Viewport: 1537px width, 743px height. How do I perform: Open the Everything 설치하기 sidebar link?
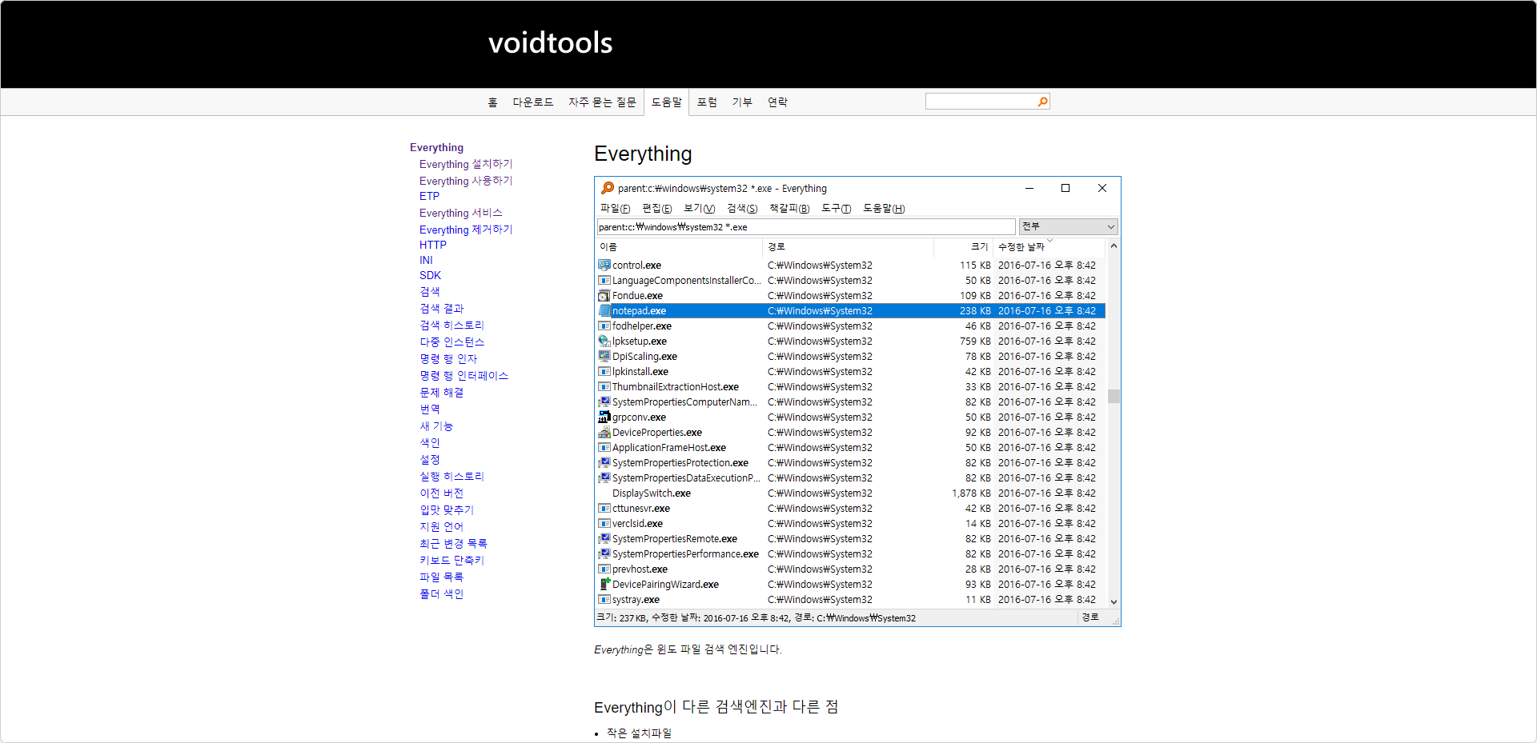(x=466, y=164)
